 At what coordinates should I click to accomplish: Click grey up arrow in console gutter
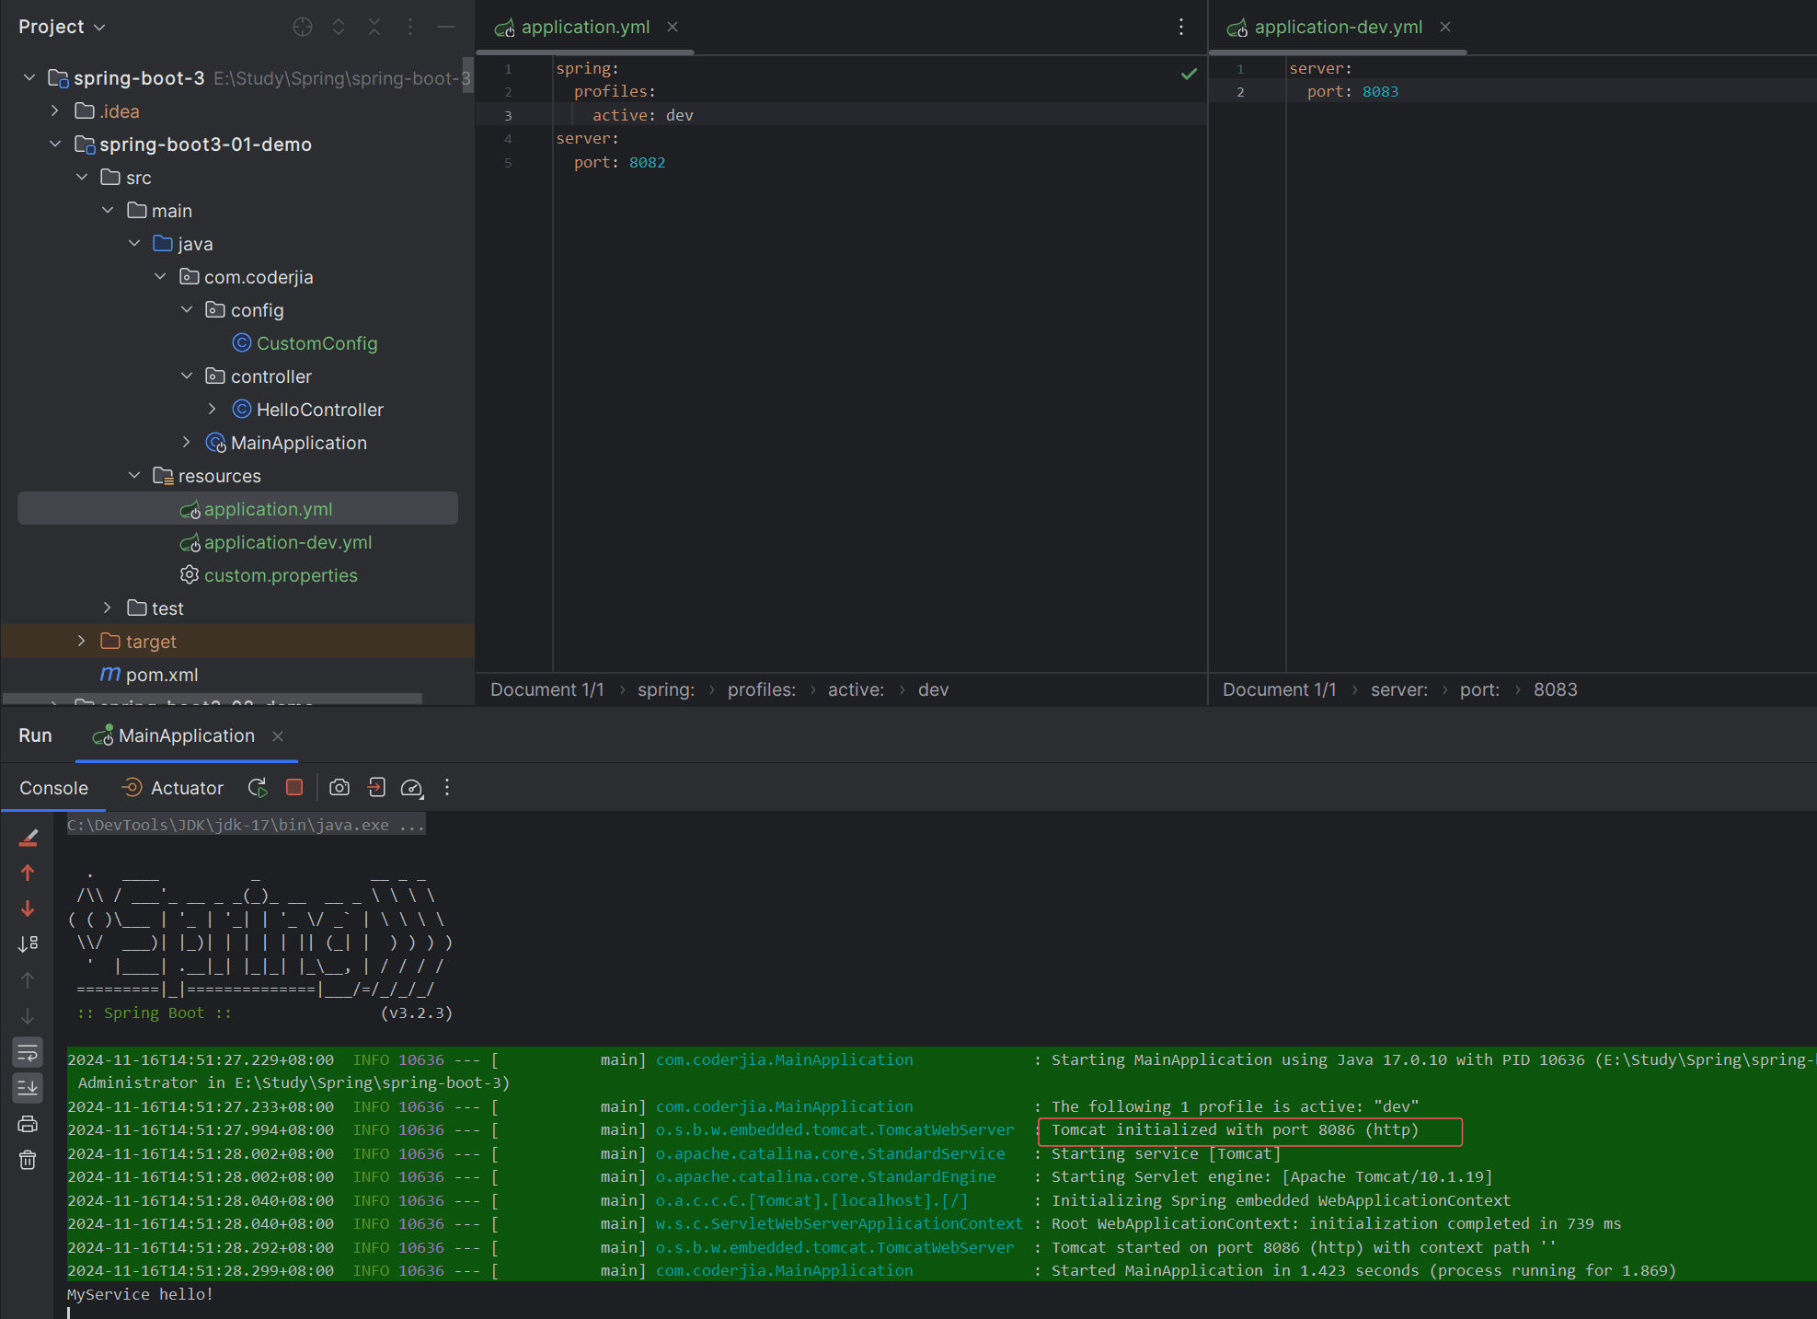point(28,980)
